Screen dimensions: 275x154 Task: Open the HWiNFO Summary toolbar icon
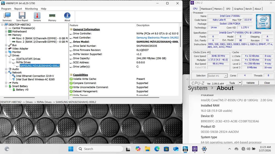click(x=7, y=17)
